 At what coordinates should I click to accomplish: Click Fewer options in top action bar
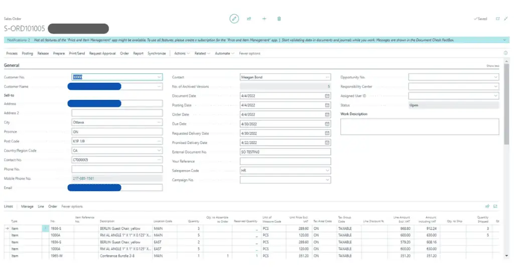[249, 53]
